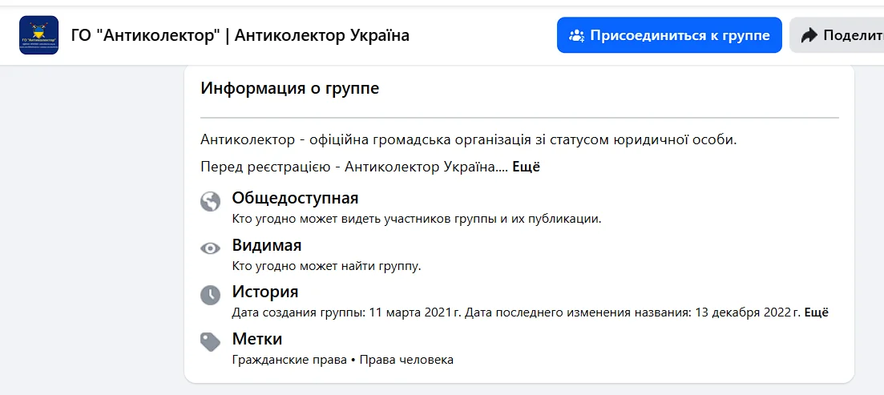This screenshot has height=395, width=884.
Task: Click the group creation date text
Action: 346,312
